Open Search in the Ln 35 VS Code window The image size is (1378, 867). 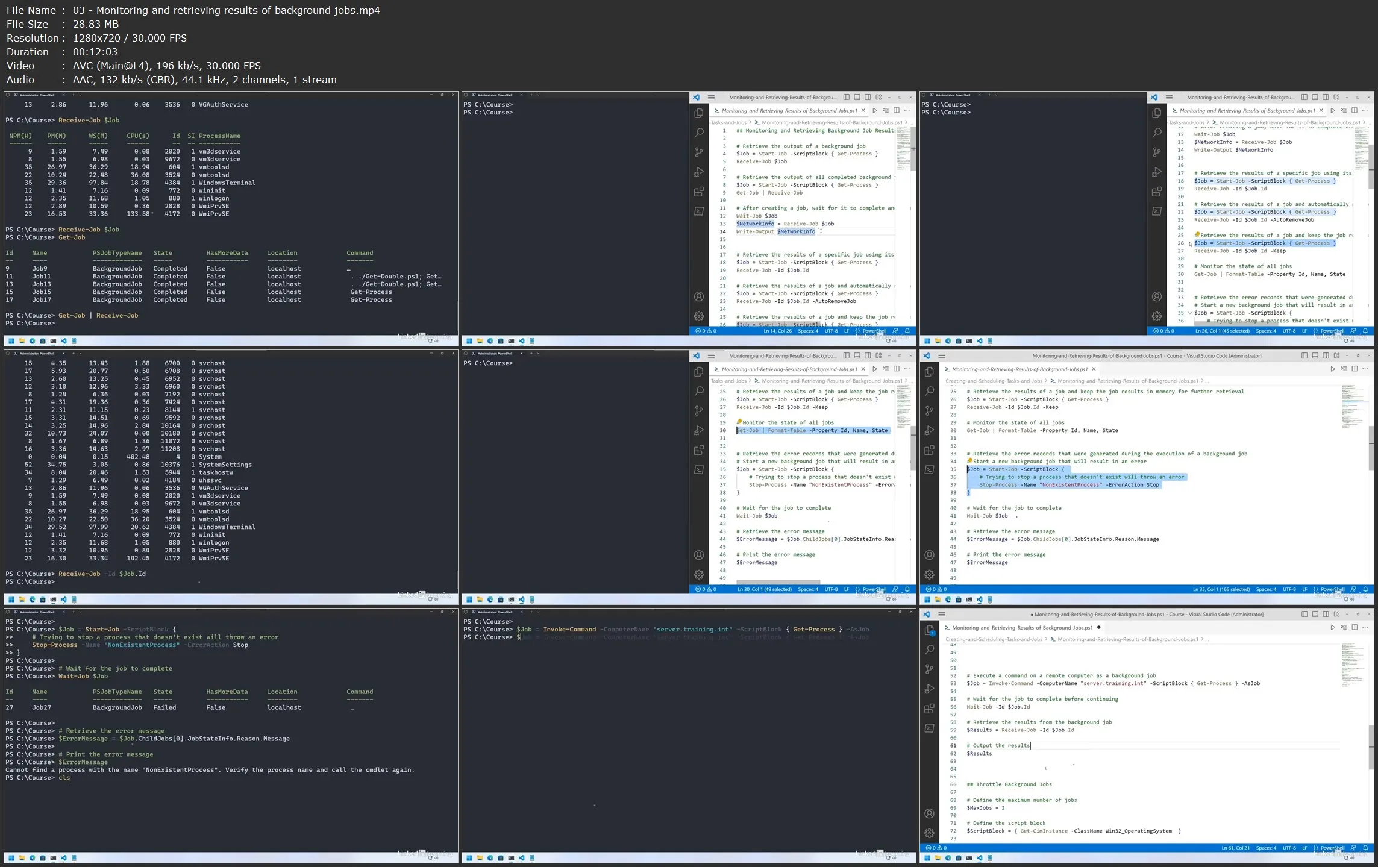tap(929, 391)
